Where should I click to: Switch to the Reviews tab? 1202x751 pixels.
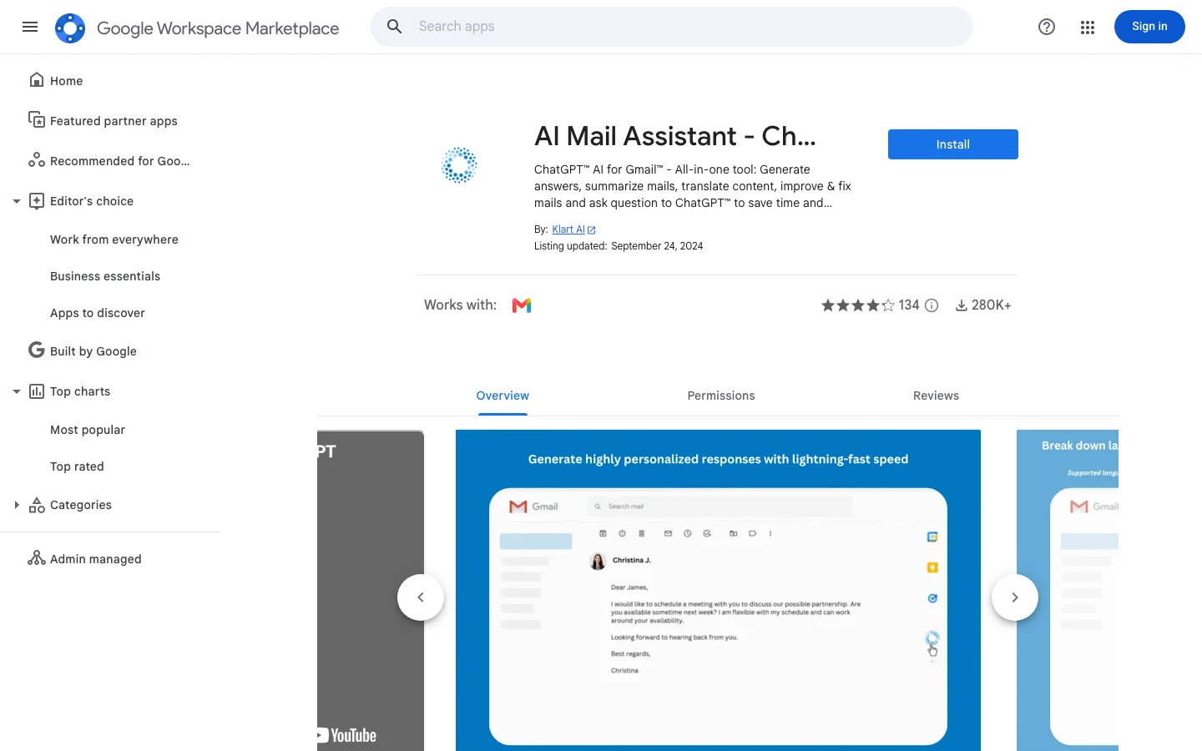(x=936, y=396)
